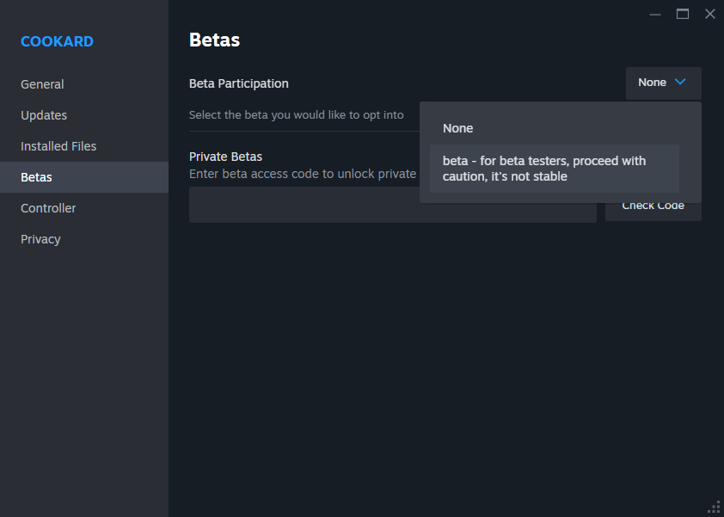The height and width of the screenshot is (517, 724).
Task: Click the COOKARD title link
Action: tap(57, 41)
